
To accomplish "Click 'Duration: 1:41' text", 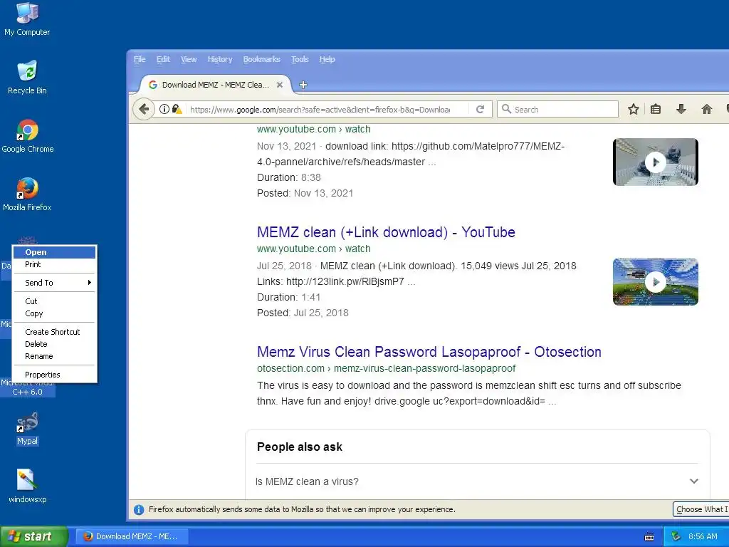I will point(289,297).
